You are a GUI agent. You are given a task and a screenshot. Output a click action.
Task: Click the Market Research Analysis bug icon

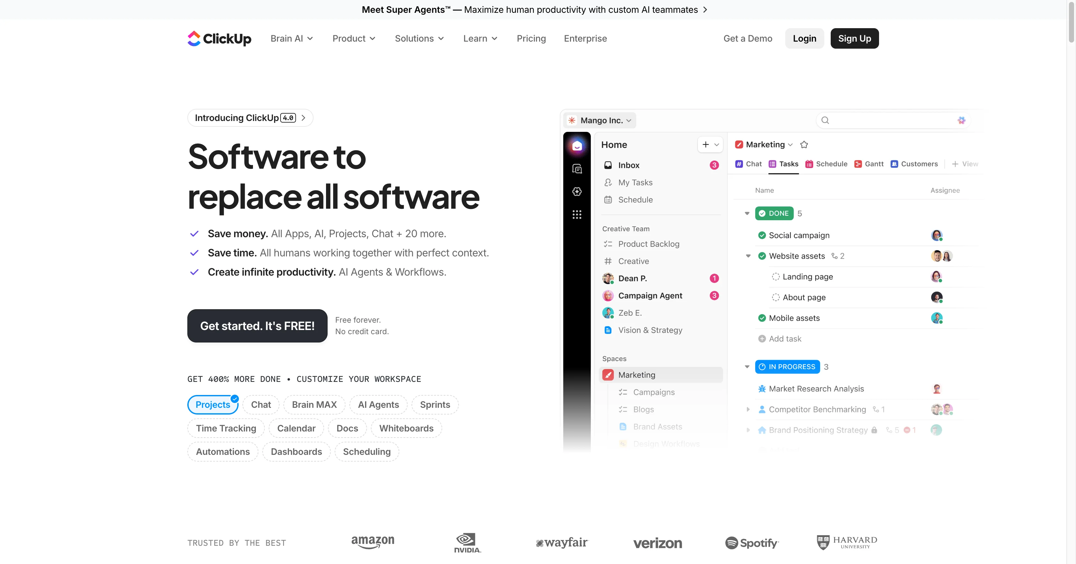point(762,389)
